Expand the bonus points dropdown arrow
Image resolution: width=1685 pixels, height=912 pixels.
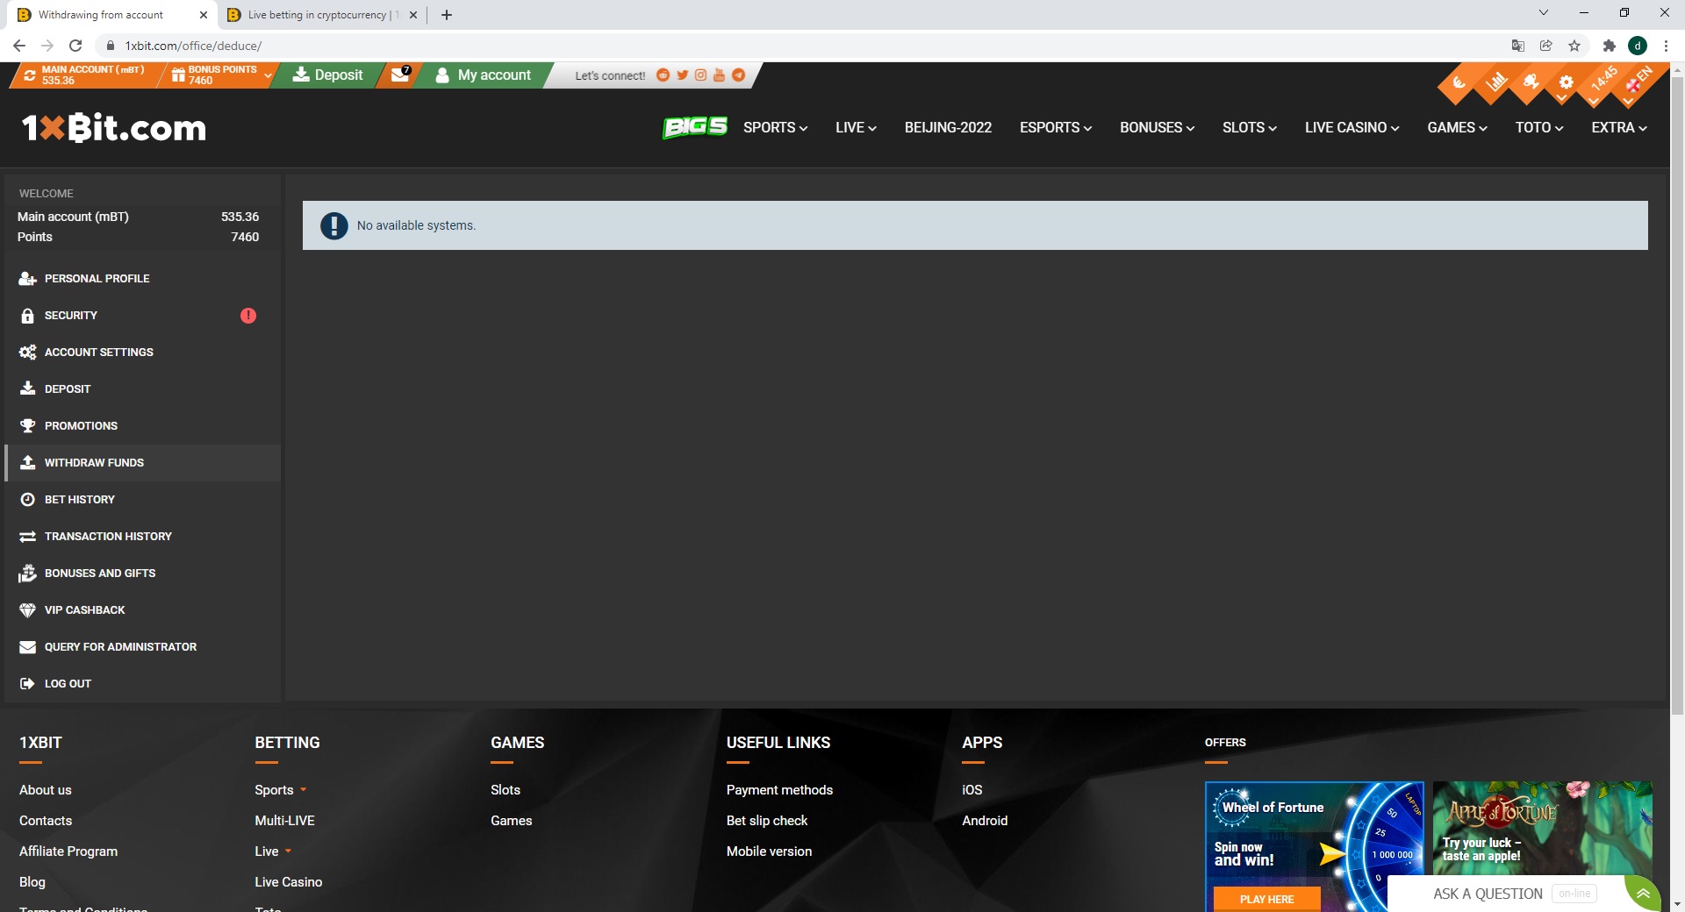tap(268, 76)
